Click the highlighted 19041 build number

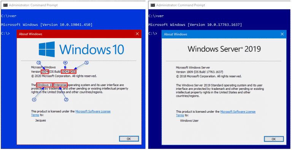(x=65, y=72)
